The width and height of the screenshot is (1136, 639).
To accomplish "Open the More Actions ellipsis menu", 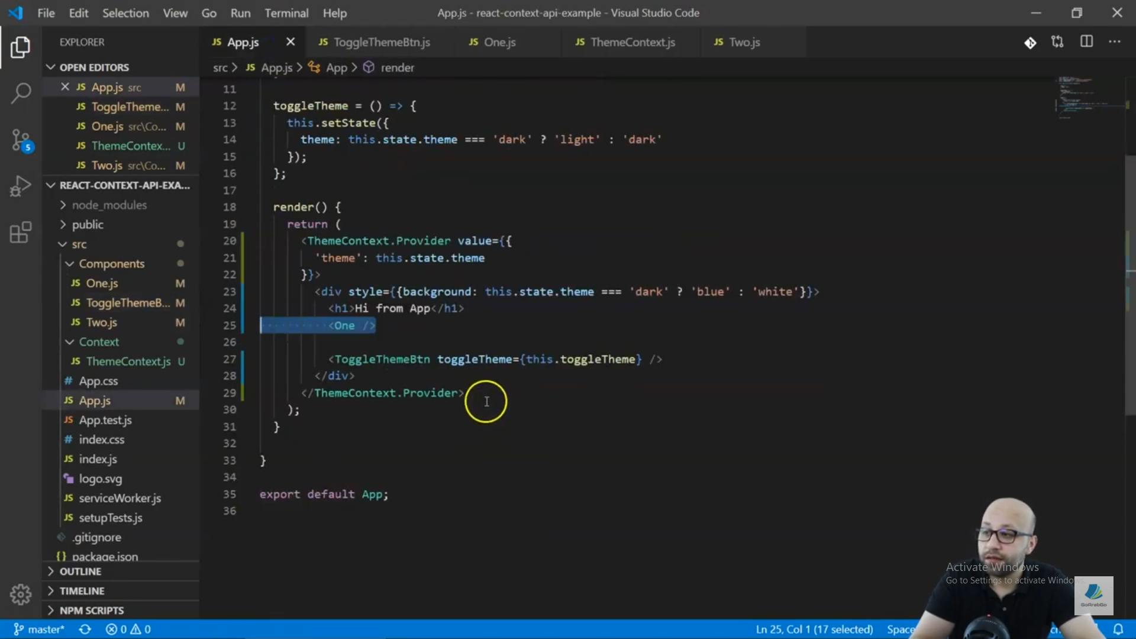I will [1115, 42].
